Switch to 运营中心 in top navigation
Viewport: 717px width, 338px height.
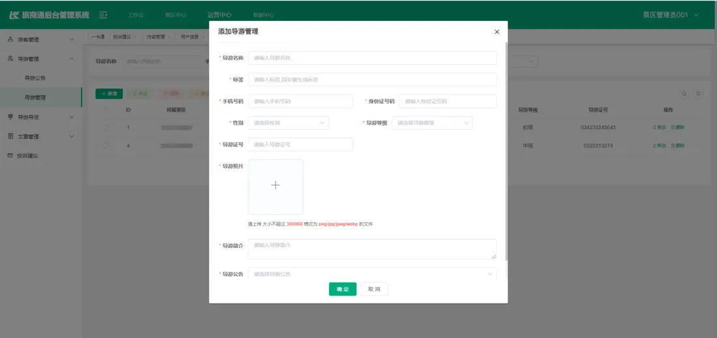click(219, 15)
